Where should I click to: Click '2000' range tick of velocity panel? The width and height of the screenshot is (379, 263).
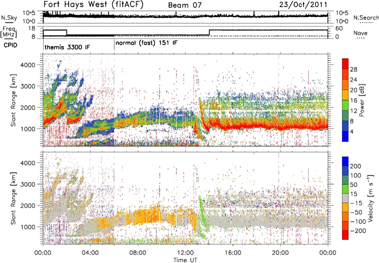pos(28,206)
